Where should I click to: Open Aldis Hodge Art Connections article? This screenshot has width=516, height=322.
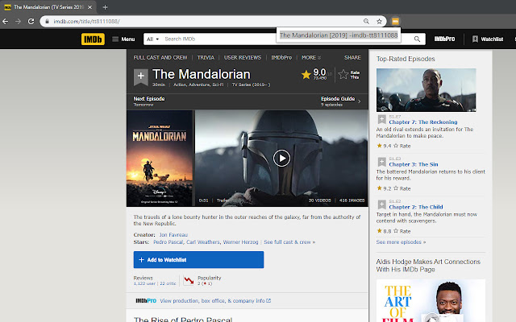coord(428,266)
